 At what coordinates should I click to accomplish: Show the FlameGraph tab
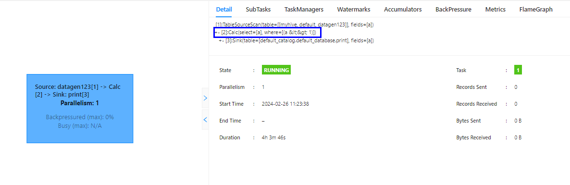tap(536, 10)
